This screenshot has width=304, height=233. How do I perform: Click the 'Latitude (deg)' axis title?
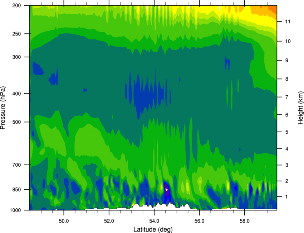pyautogui.click(x=153, y=229)
